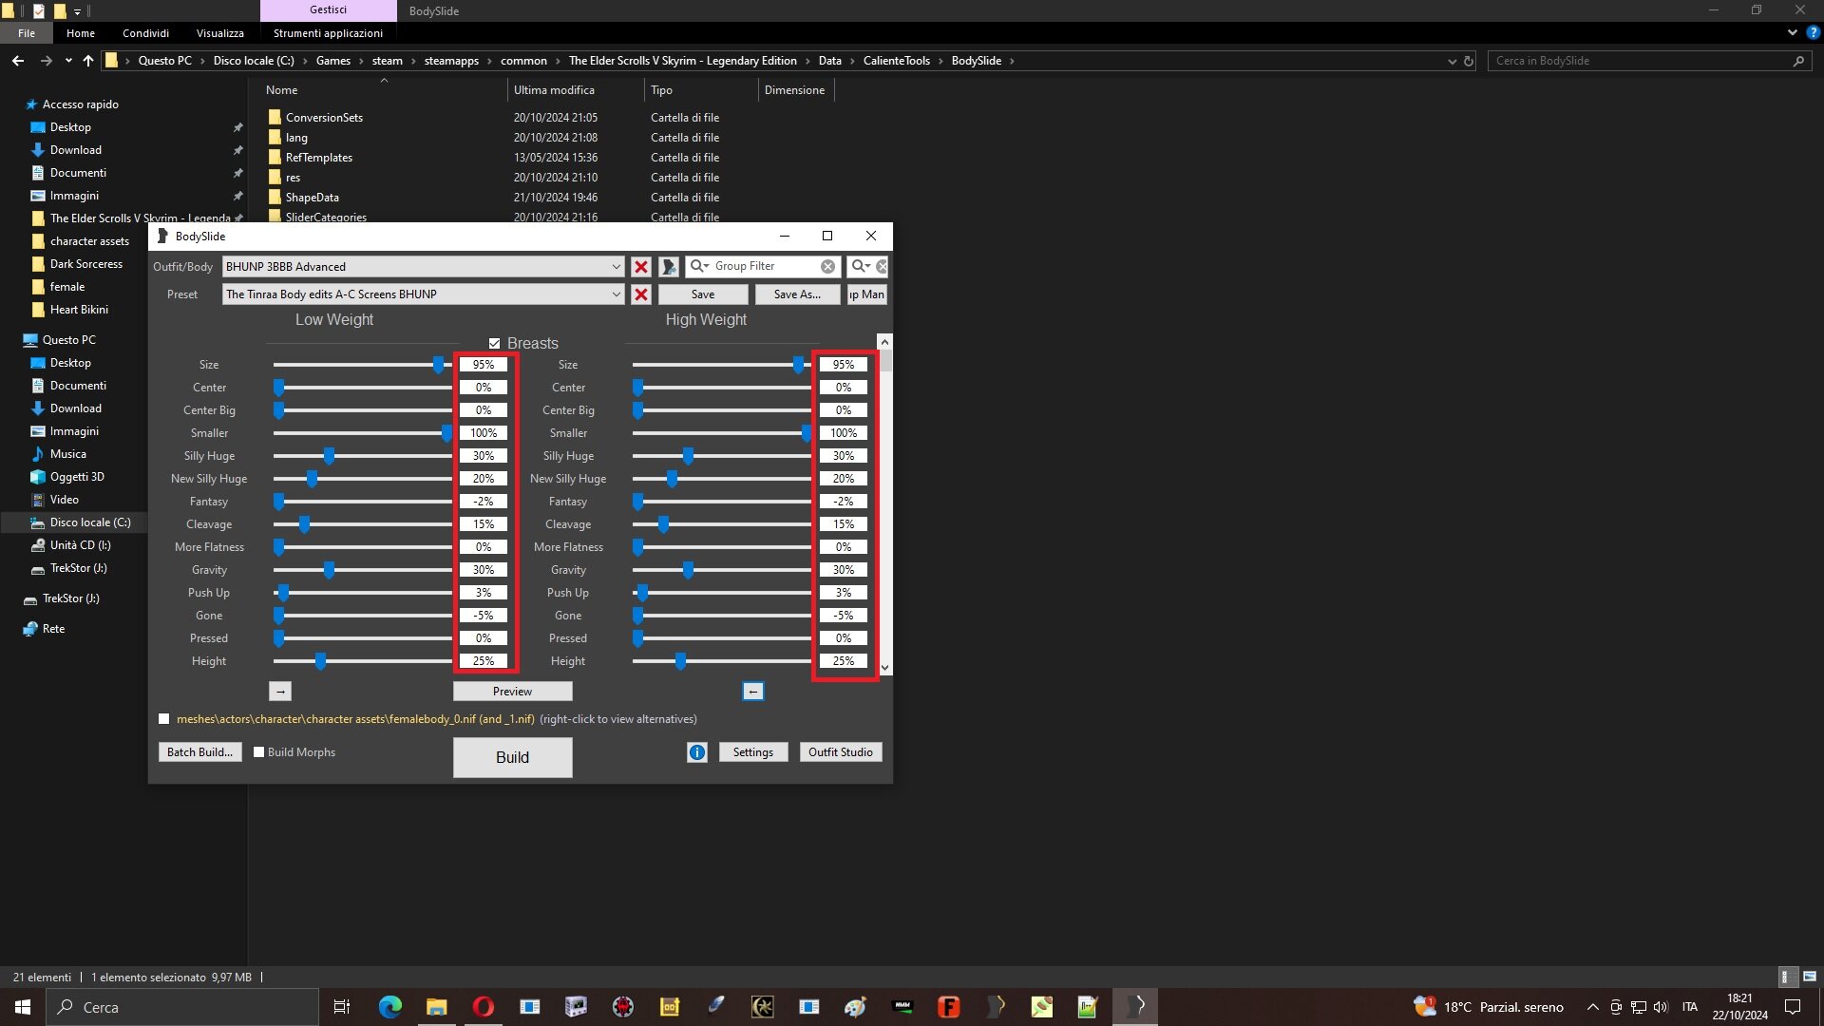Viewport: 1824px width, 1026px height.
Task: Launch Outfit Studio
Action: pos(841,752)
